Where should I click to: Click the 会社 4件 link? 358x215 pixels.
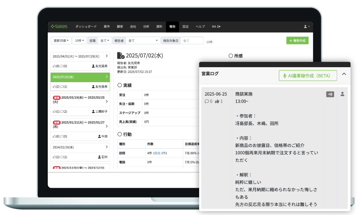(x=160, y=153)
